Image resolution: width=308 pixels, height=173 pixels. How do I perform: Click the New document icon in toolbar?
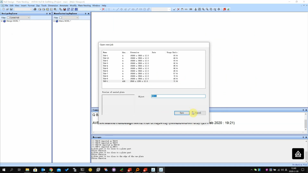point(4,9)
